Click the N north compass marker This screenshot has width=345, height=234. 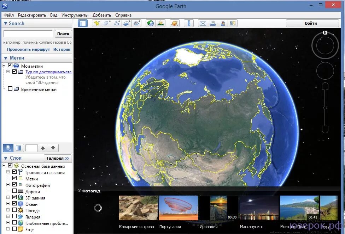tap(325, 33)
